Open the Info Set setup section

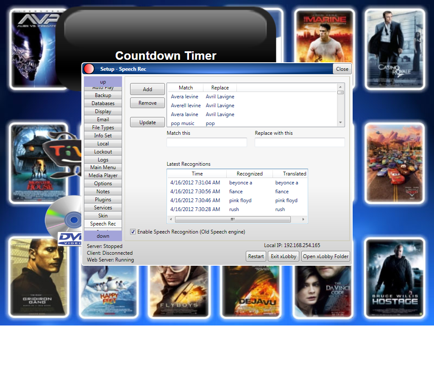[x=103, y=135]
